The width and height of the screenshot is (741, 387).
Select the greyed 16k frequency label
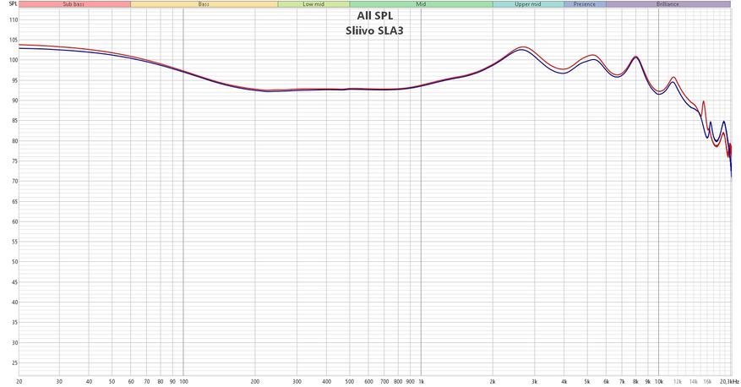coord(707,381)
